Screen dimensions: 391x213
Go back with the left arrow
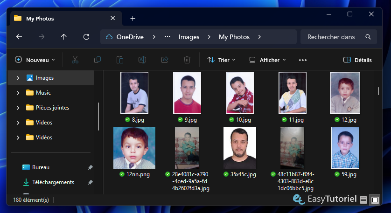pyautogui.click(x=19, y=37)
